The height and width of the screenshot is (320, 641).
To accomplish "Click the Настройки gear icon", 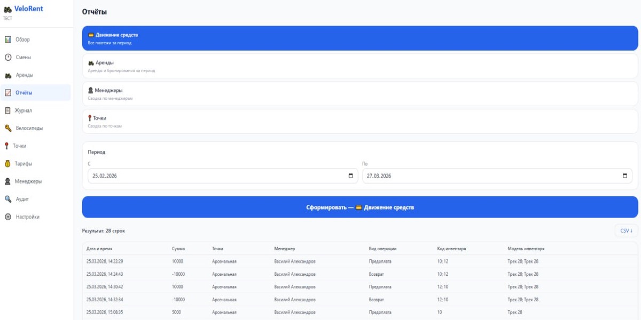I will tap(8, 217).
